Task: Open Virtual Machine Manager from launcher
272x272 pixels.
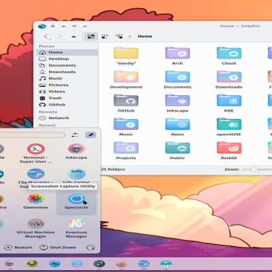Action: click(35, 228)
